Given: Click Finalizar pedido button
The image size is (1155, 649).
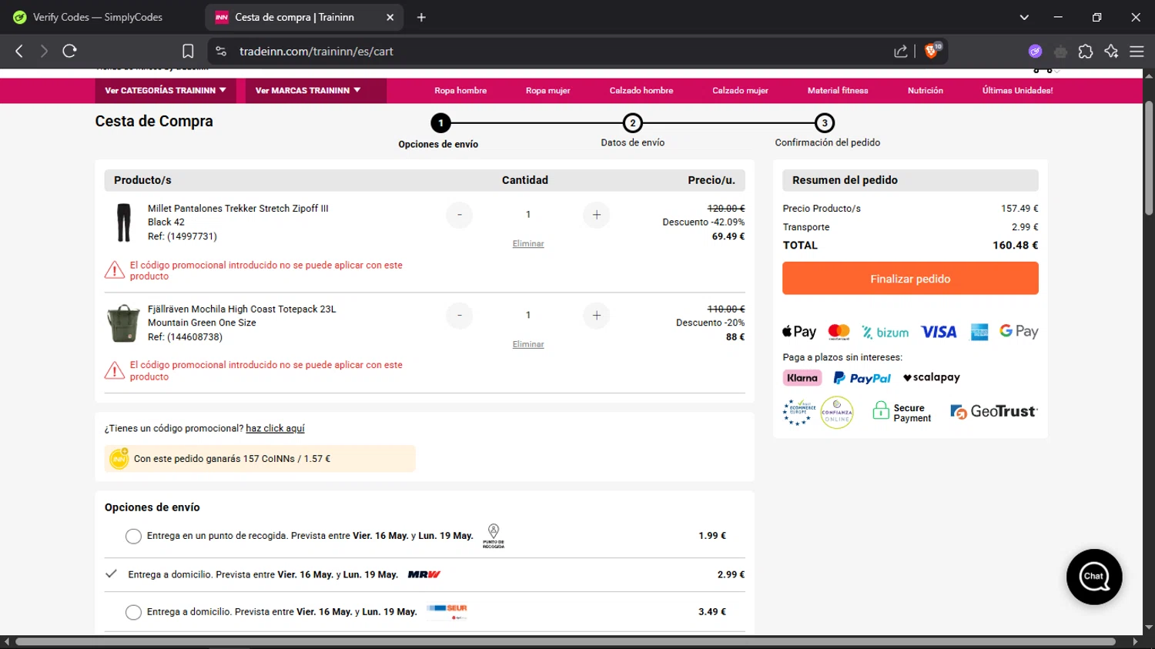Looking at the screenshot, I should [910, 279].
